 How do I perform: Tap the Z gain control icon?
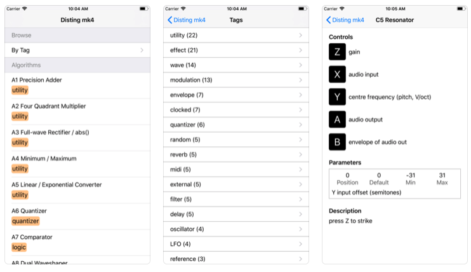click(x=337, y=51)
